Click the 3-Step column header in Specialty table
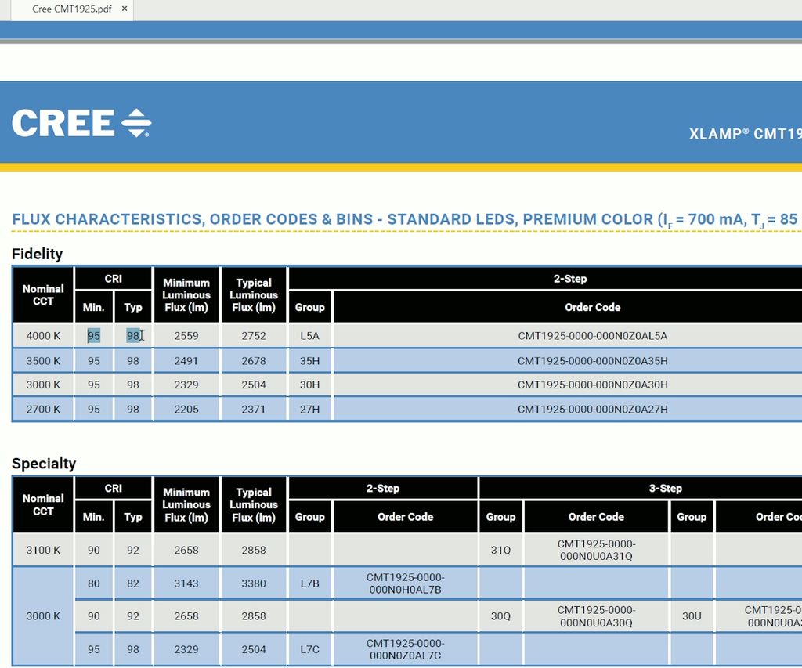Image resolution: width=802 pixels, height=668 pixels. (666, 489)
